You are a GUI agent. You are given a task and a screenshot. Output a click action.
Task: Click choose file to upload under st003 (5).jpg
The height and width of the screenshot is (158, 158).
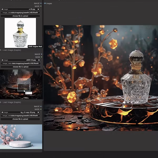tap(21, 67)
